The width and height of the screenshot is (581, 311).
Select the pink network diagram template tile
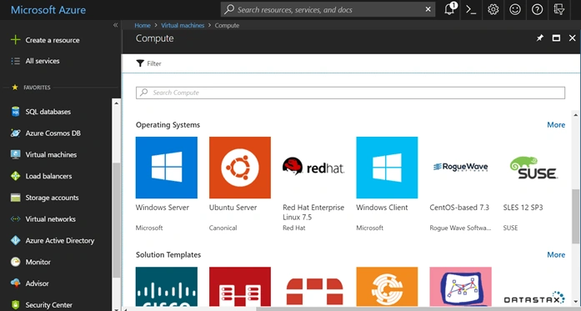pyautogui.click(x=461, y=287)
